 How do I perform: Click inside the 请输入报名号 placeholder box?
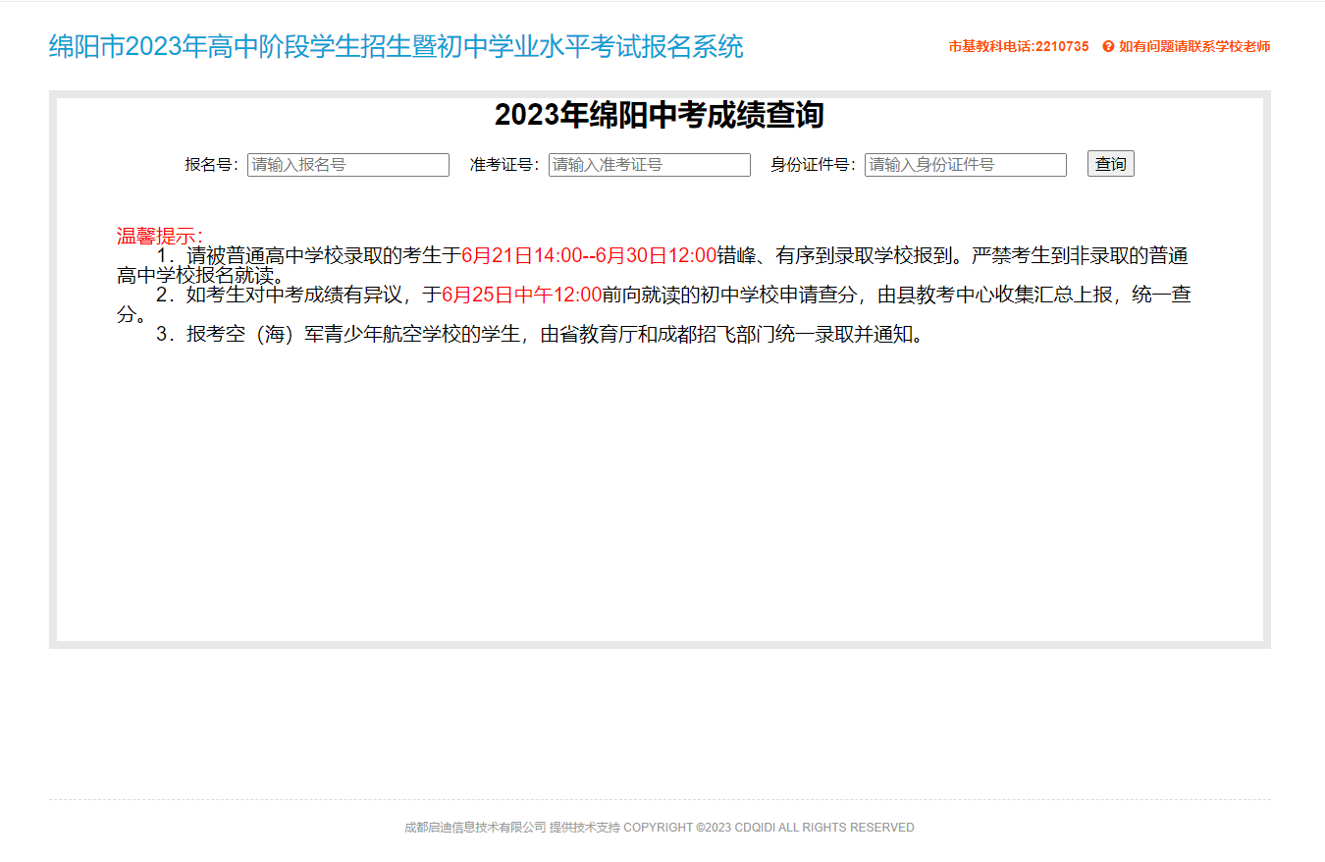pos(347,164)
